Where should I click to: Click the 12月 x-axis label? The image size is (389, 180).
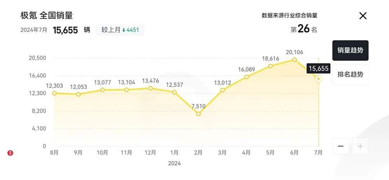click(150, 153)
